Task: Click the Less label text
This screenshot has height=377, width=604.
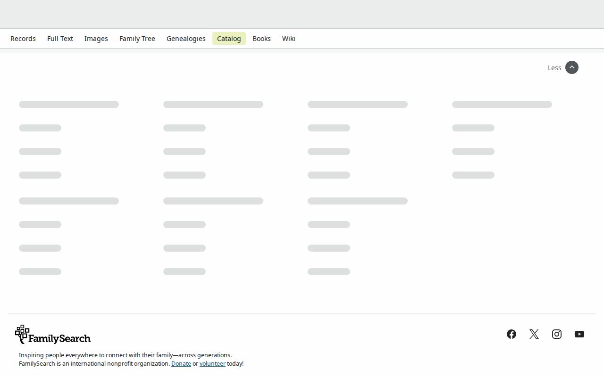Action: (554, 68)
